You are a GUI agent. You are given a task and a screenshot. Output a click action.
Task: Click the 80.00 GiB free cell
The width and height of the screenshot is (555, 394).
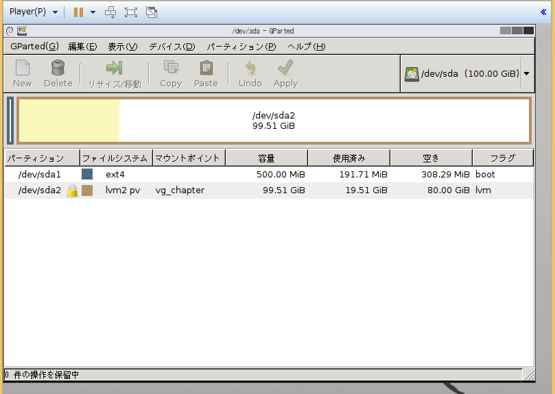[449, 190]
